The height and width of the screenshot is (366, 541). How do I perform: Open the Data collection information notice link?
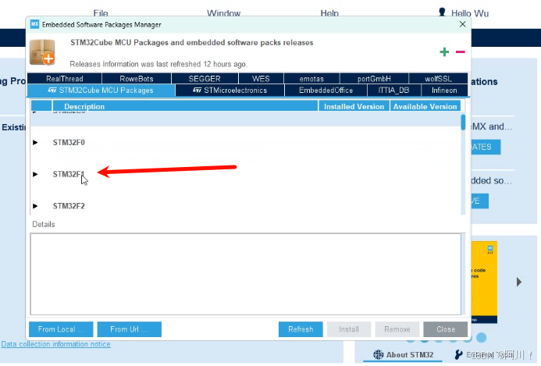55,344
